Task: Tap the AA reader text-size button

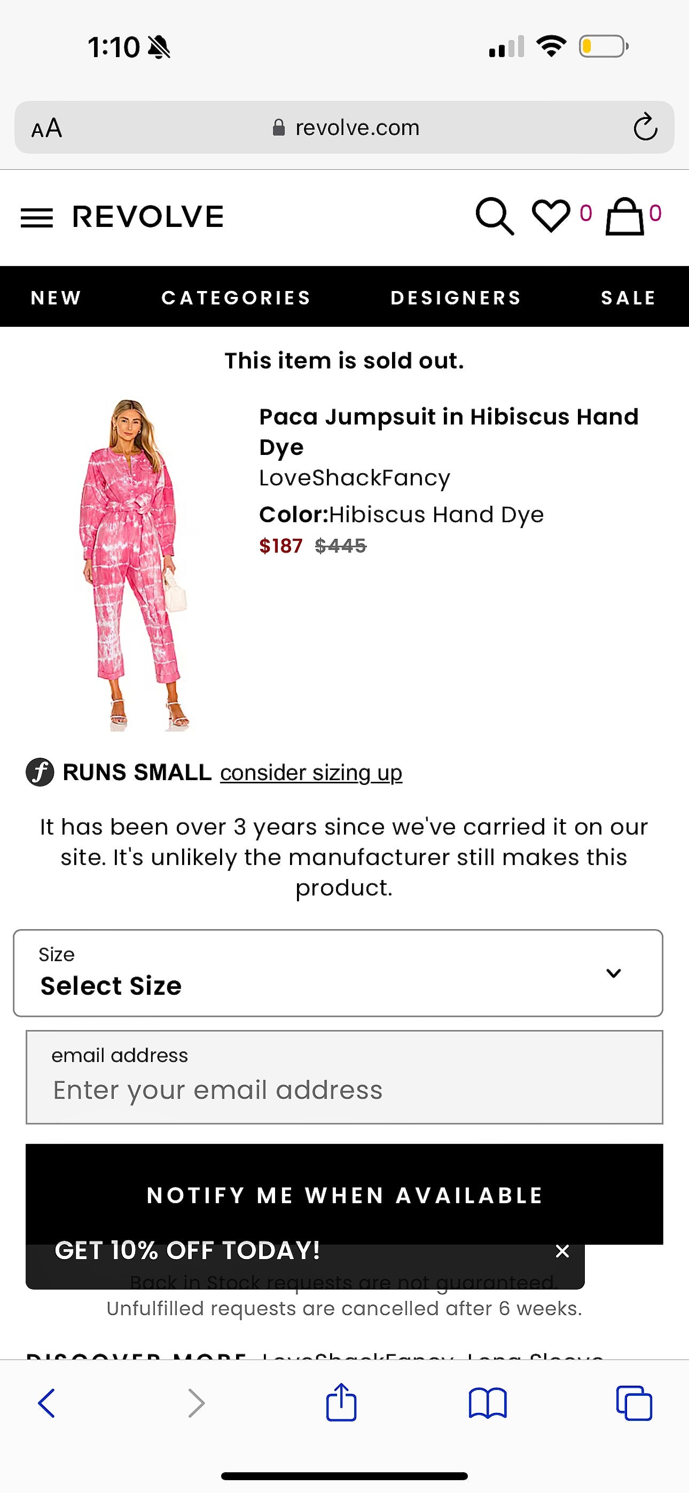Action: click(x=47, y=128)
